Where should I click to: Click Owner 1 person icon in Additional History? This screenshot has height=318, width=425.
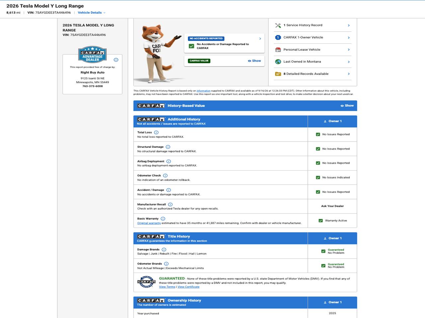pyautogui.click(x=325, y=121)
